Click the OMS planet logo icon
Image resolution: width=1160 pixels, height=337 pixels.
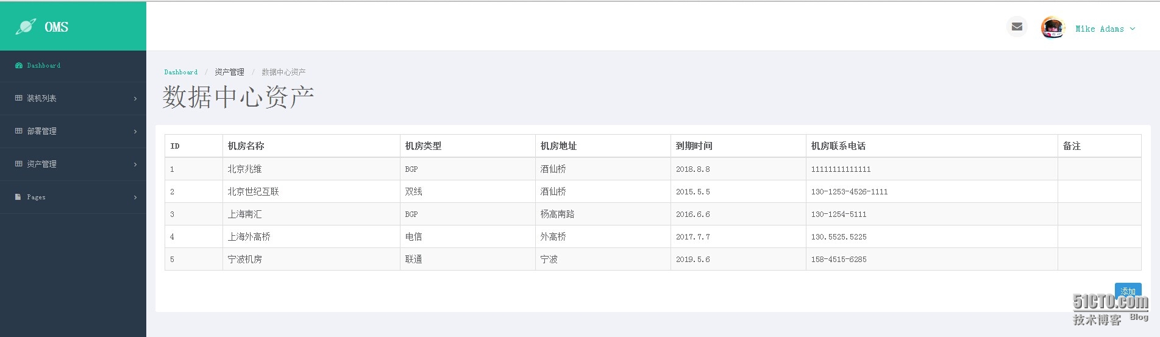pos(26,26)
